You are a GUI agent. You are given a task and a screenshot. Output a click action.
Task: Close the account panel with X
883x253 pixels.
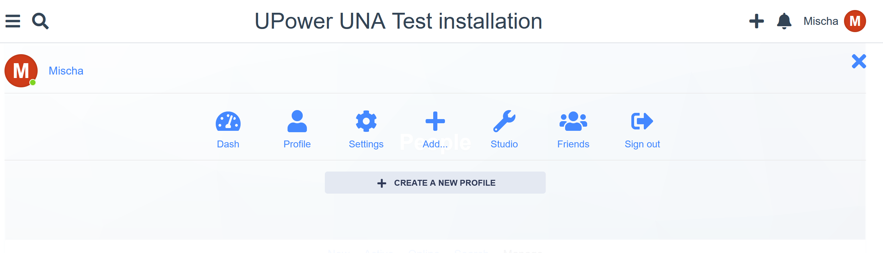point(858,61)
